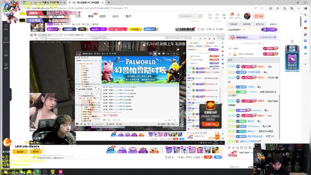
Task: Click the megaphone icon in chat toolbar
Action: [x=233, y=147]
